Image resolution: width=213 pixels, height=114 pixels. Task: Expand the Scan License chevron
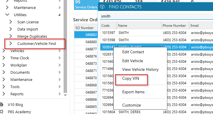click(11, 22)
